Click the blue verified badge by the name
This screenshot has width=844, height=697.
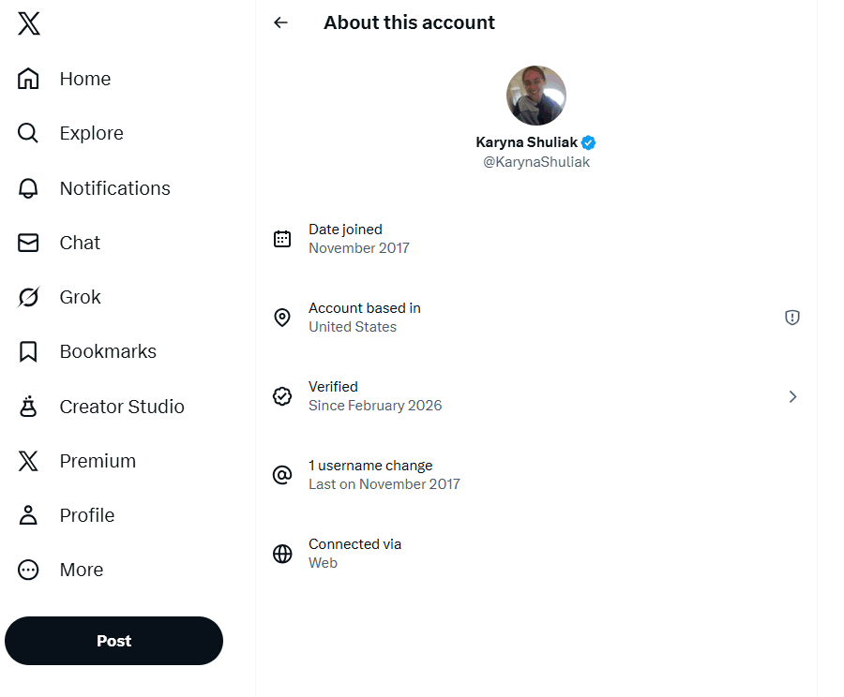click(588, 142)
